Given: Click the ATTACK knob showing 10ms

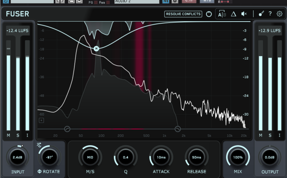Looking at the screenshot, I should tap(161, 157).
